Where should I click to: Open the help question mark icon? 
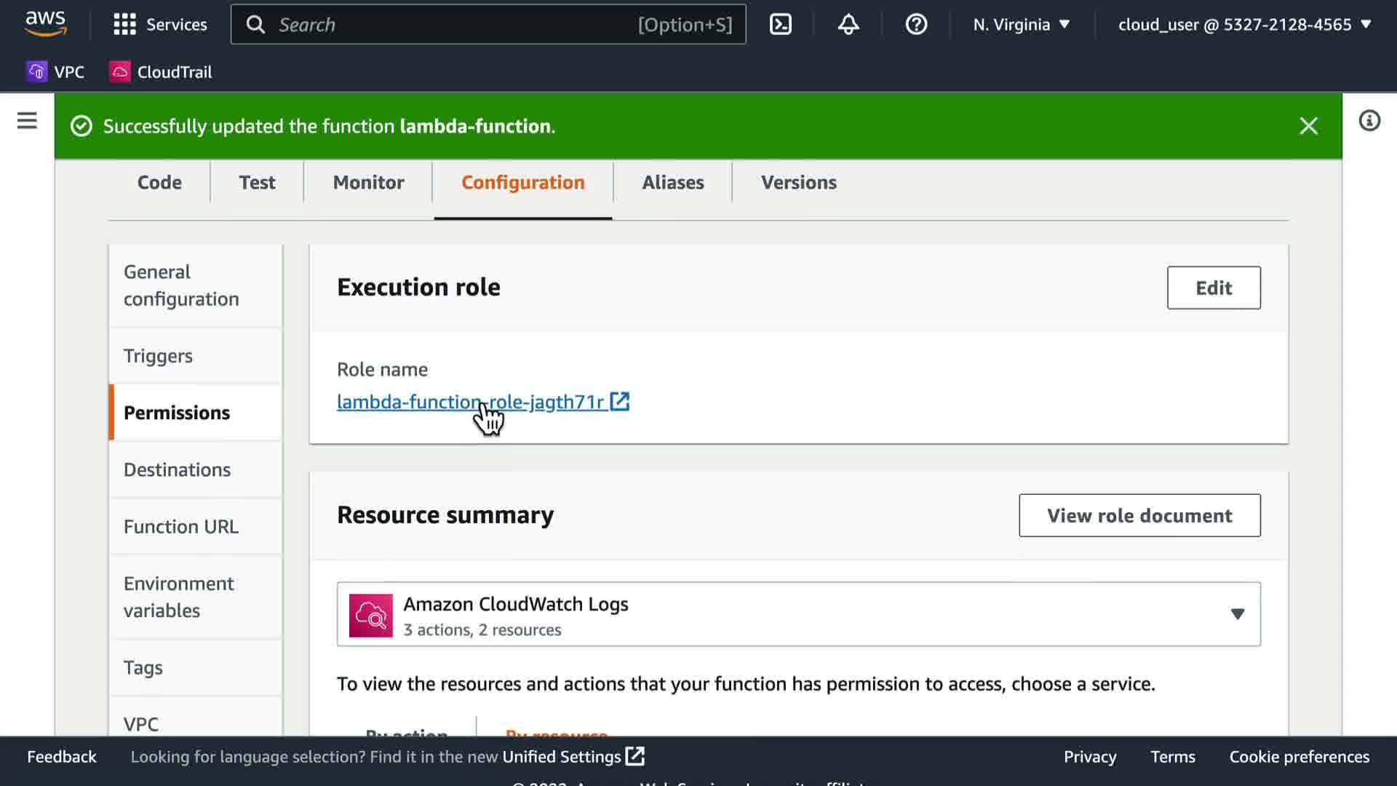coord(915,24)
